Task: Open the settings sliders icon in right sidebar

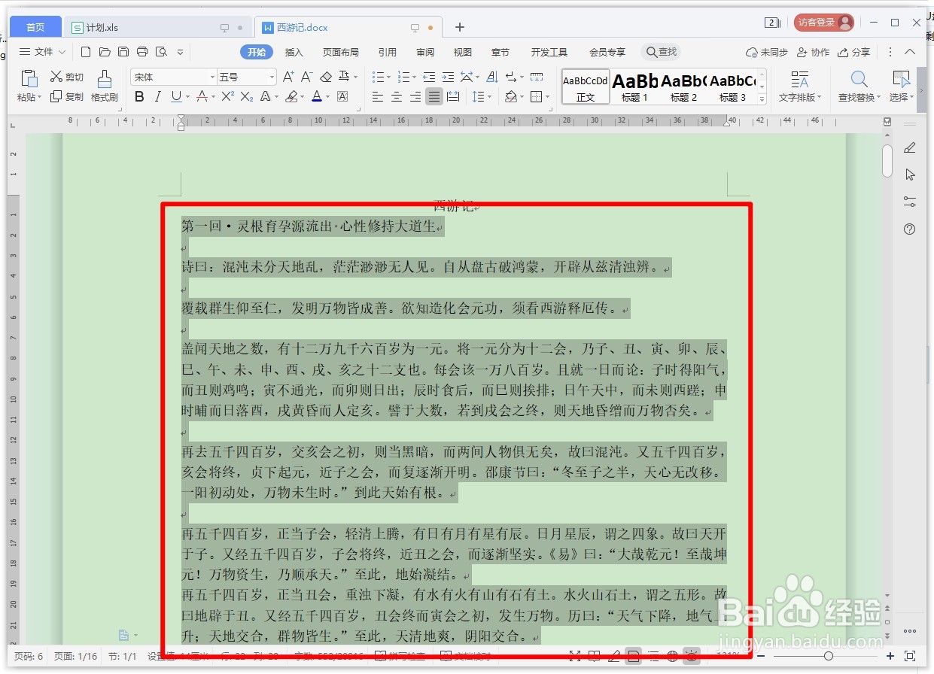Action: click(x=910, y=202)
